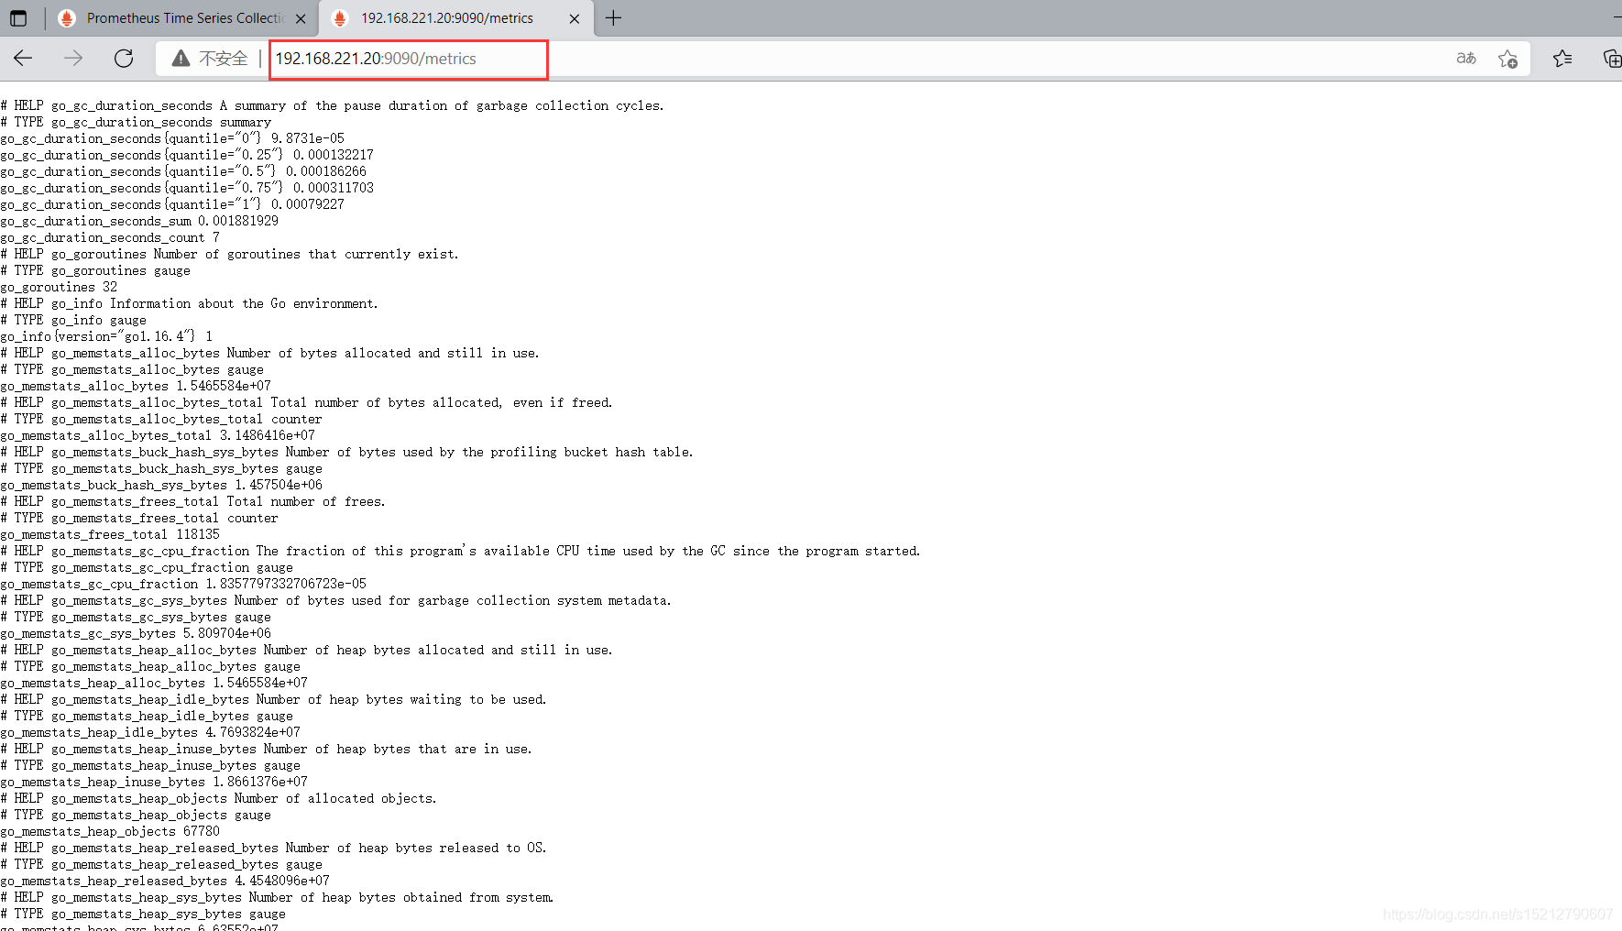Click the not-secure warning icon
The image size is (1622, 931).
pos(181,59)
